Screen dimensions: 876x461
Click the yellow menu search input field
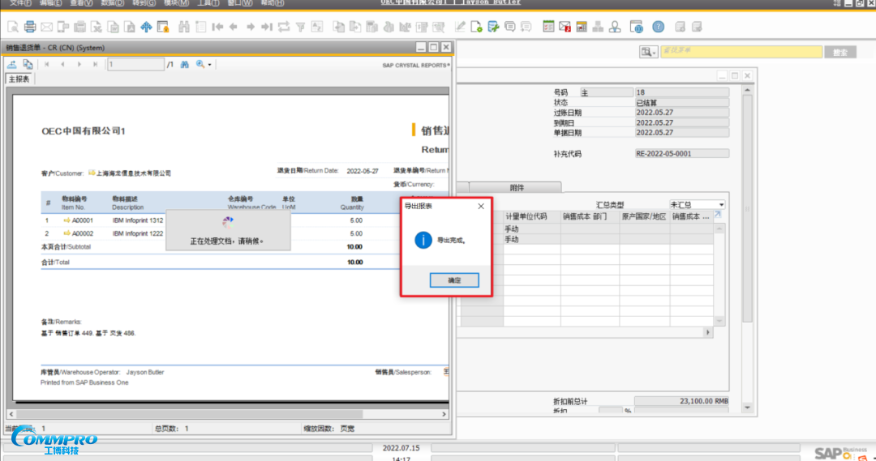click(x=740, y=52)
